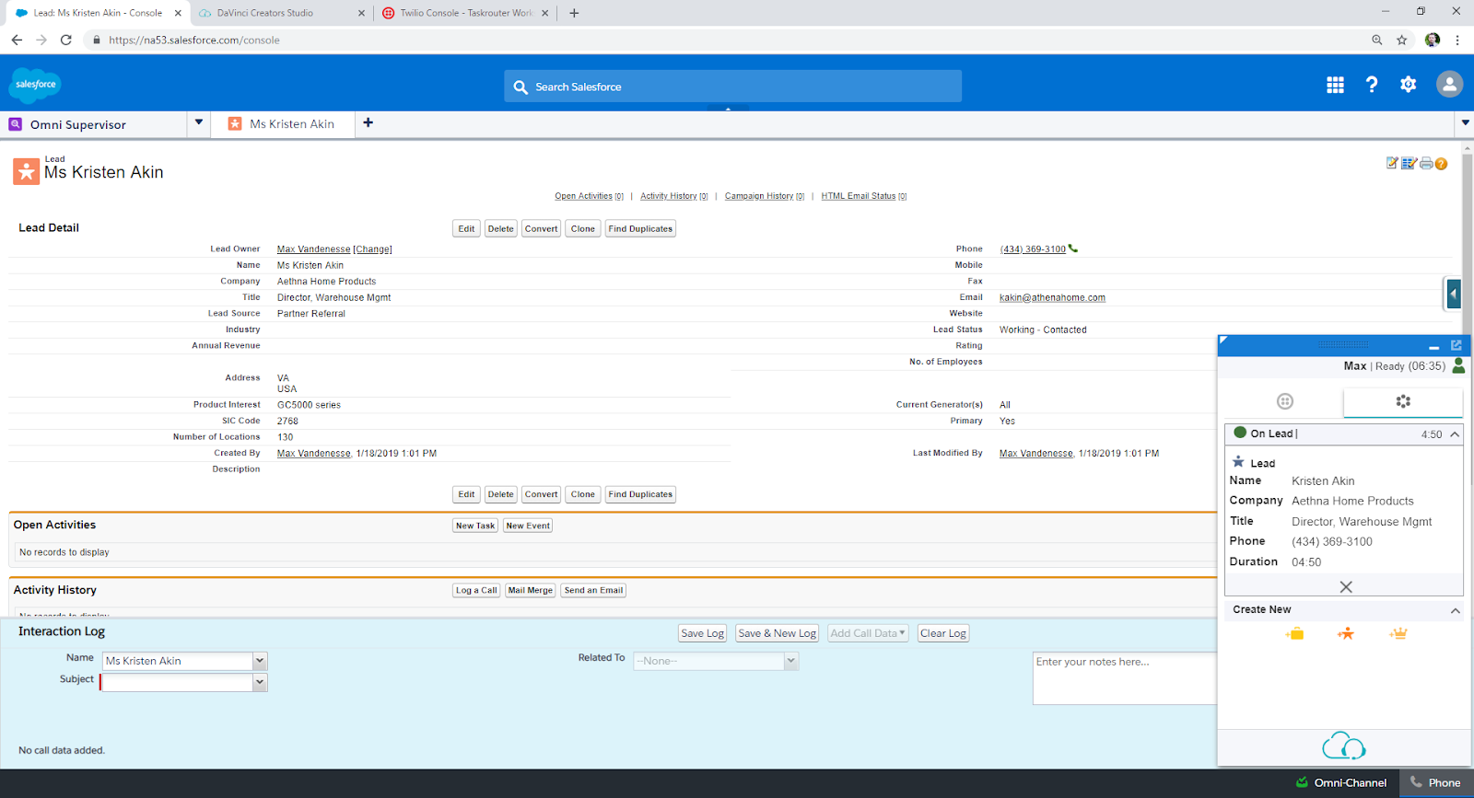Click the large orange Lead record icon
Screen dimensions: 1474x798
point(26,171)
